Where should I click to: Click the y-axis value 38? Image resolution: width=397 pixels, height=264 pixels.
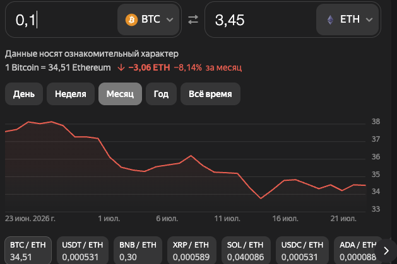[x=376, y=122]
